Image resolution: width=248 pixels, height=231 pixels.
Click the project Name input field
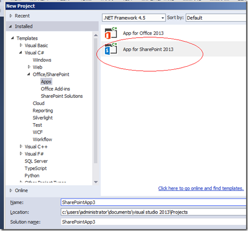154,202
